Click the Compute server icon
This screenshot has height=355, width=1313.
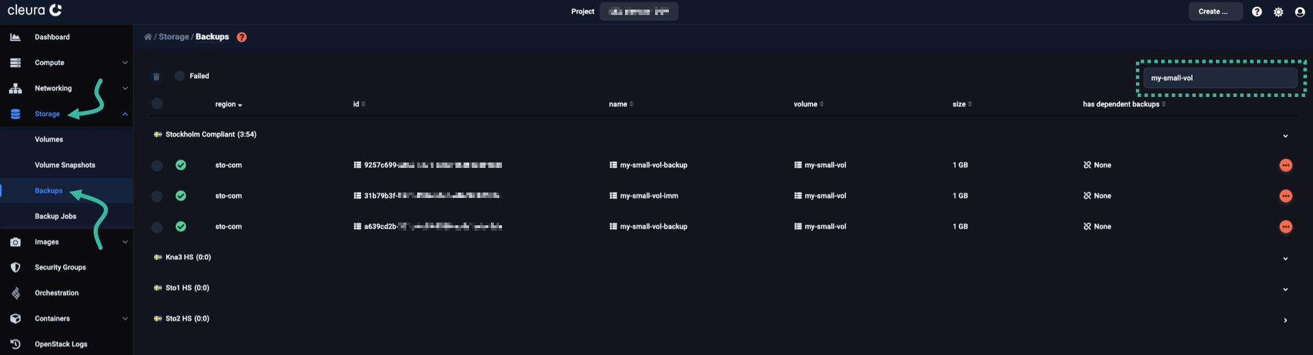[x=15, y=63]
